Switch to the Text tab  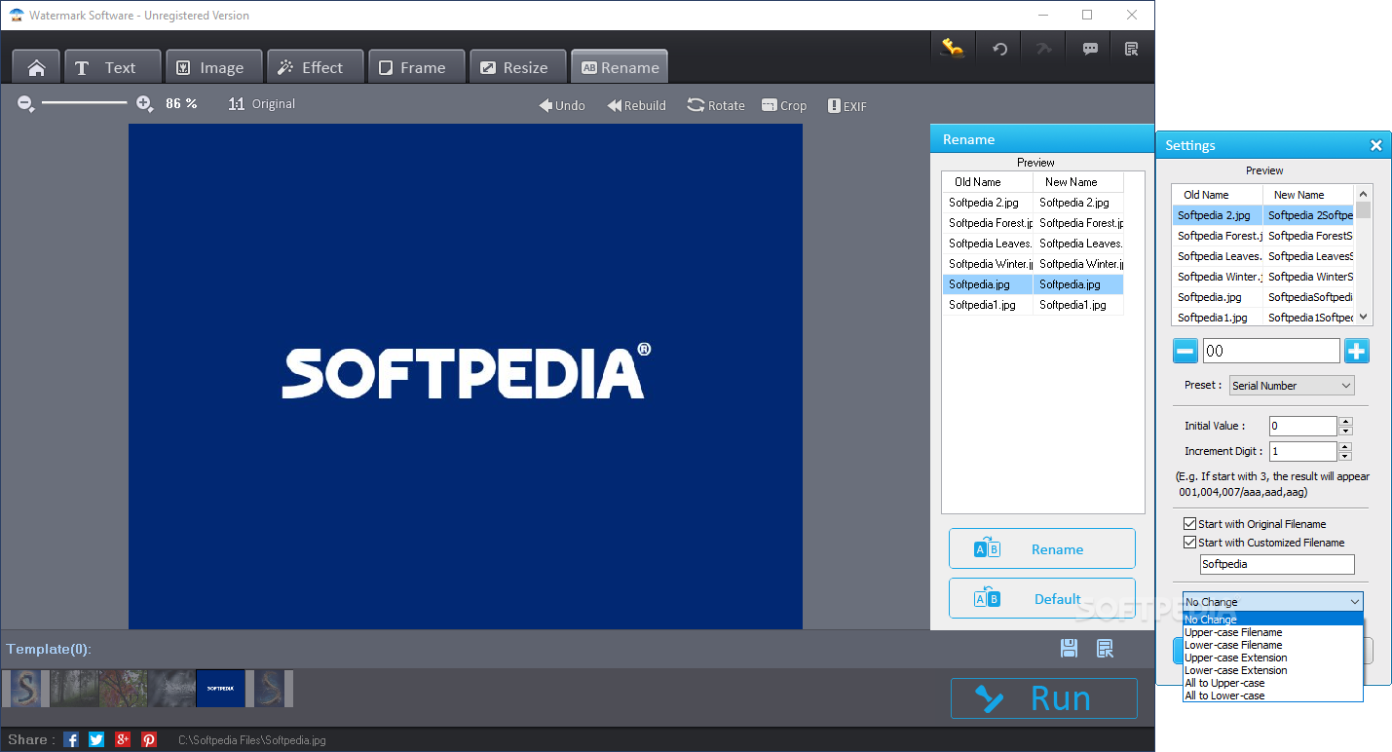113,67
